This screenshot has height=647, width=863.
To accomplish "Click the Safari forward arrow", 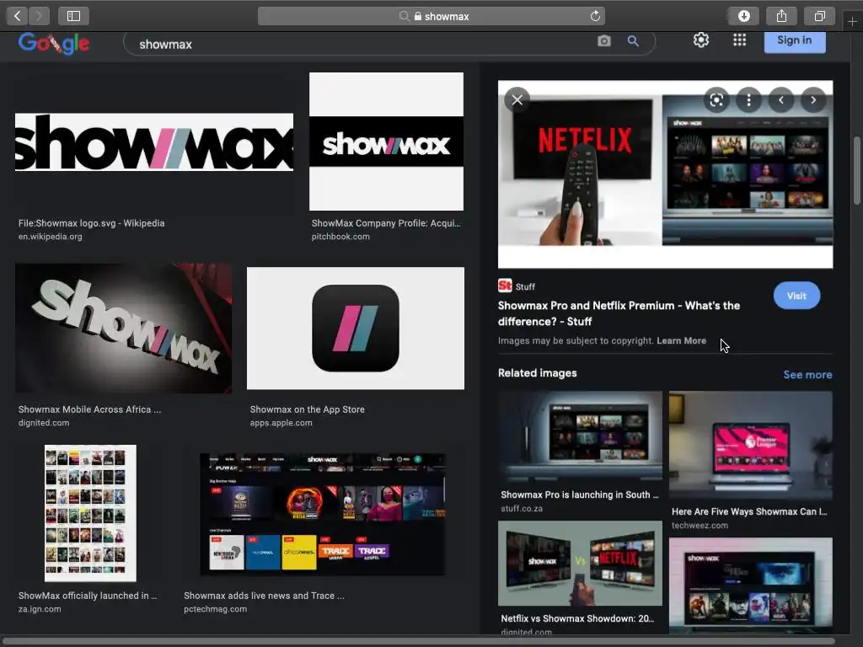I will (39, 16).
